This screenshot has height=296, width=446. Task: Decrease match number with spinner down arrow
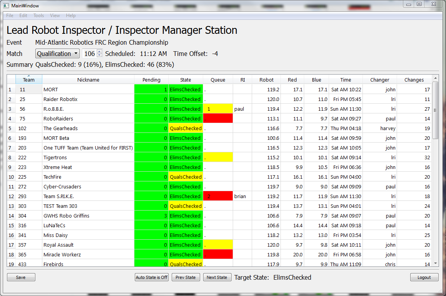point(99,56)
